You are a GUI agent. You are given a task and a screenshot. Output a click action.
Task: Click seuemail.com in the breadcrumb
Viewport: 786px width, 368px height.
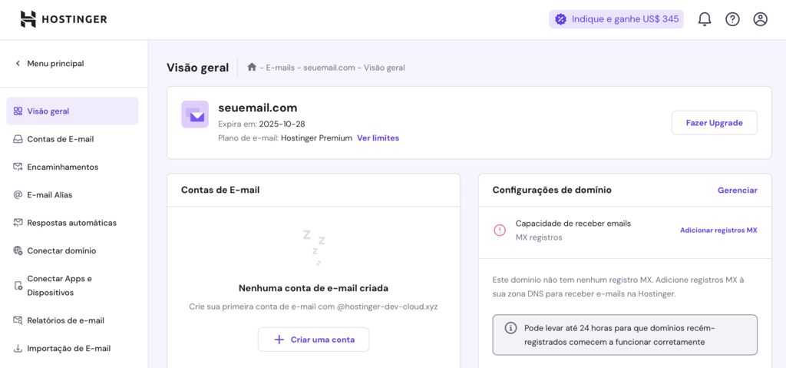329,68
